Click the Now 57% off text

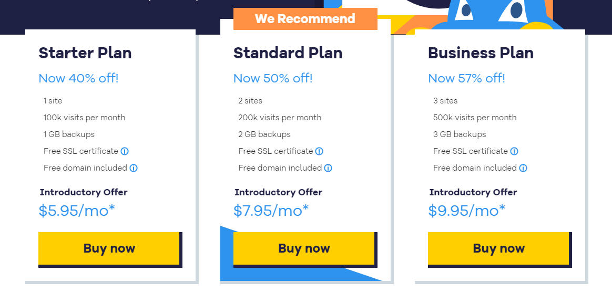pyautogui.click(x=466, y=78)
